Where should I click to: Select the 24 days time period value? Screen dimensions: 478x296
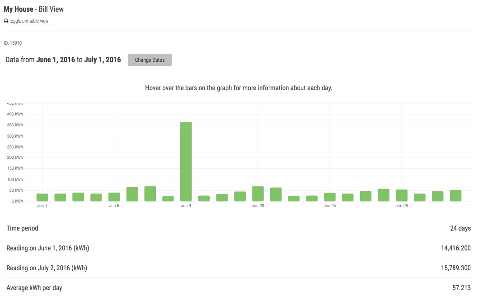(x=460, y=228)
